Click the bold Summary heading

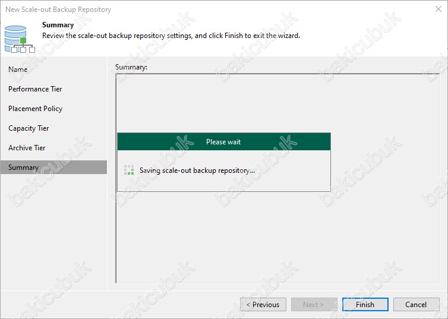[58, 25]
